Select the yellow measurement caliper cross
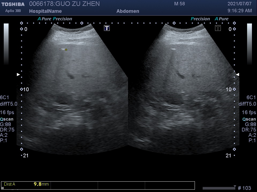 (66, 50)
